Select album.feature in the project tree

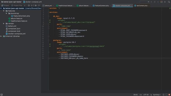click(16, 18)
